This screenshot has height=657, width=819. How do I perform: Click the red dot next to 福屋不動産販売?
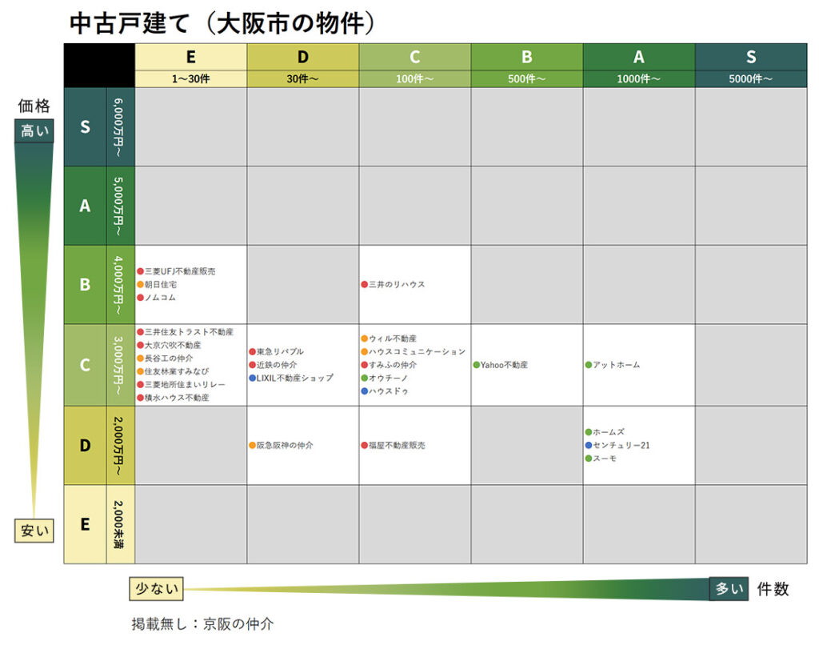tap(364, 445)
